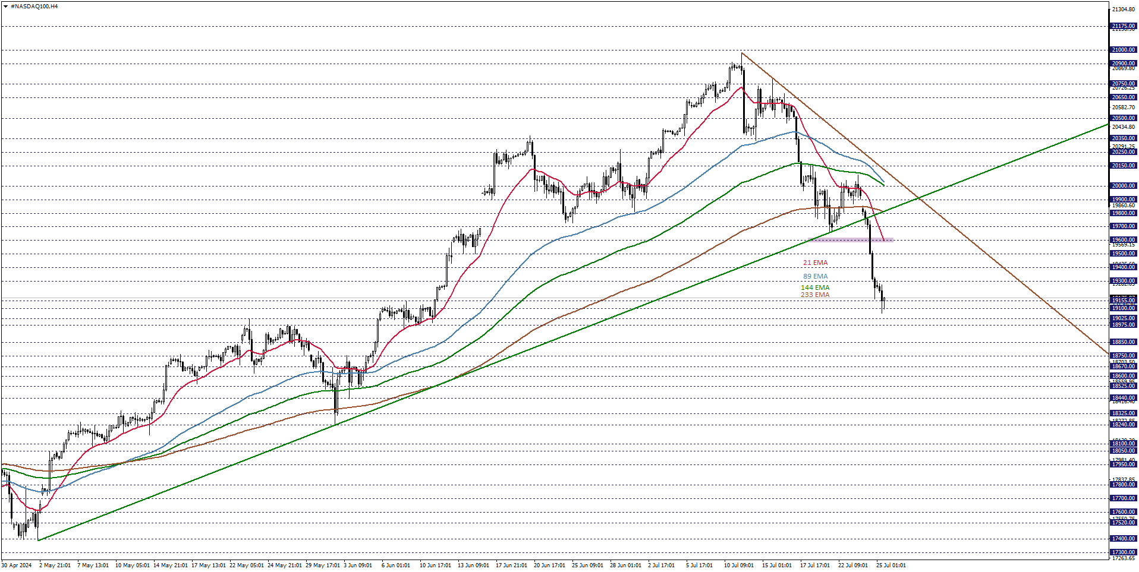Click the 7 May 13:01 time label
The image size is (1139, 572).
pyautogui.click(x=93, y=565)
